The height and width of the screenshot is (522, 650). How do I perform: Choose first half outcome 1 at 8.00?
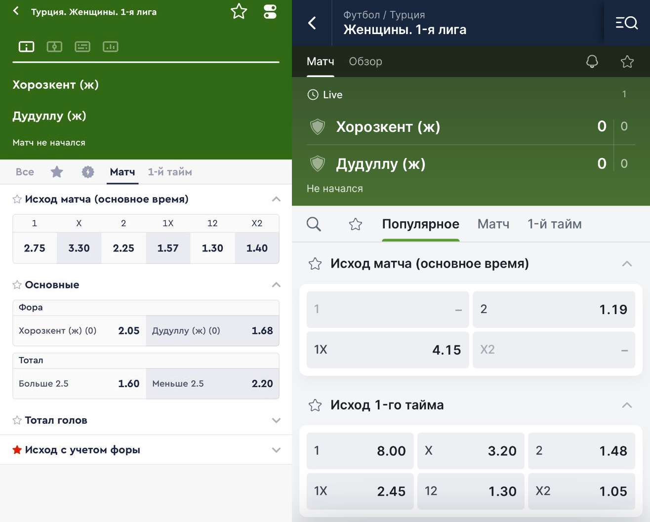click(360, 451)
